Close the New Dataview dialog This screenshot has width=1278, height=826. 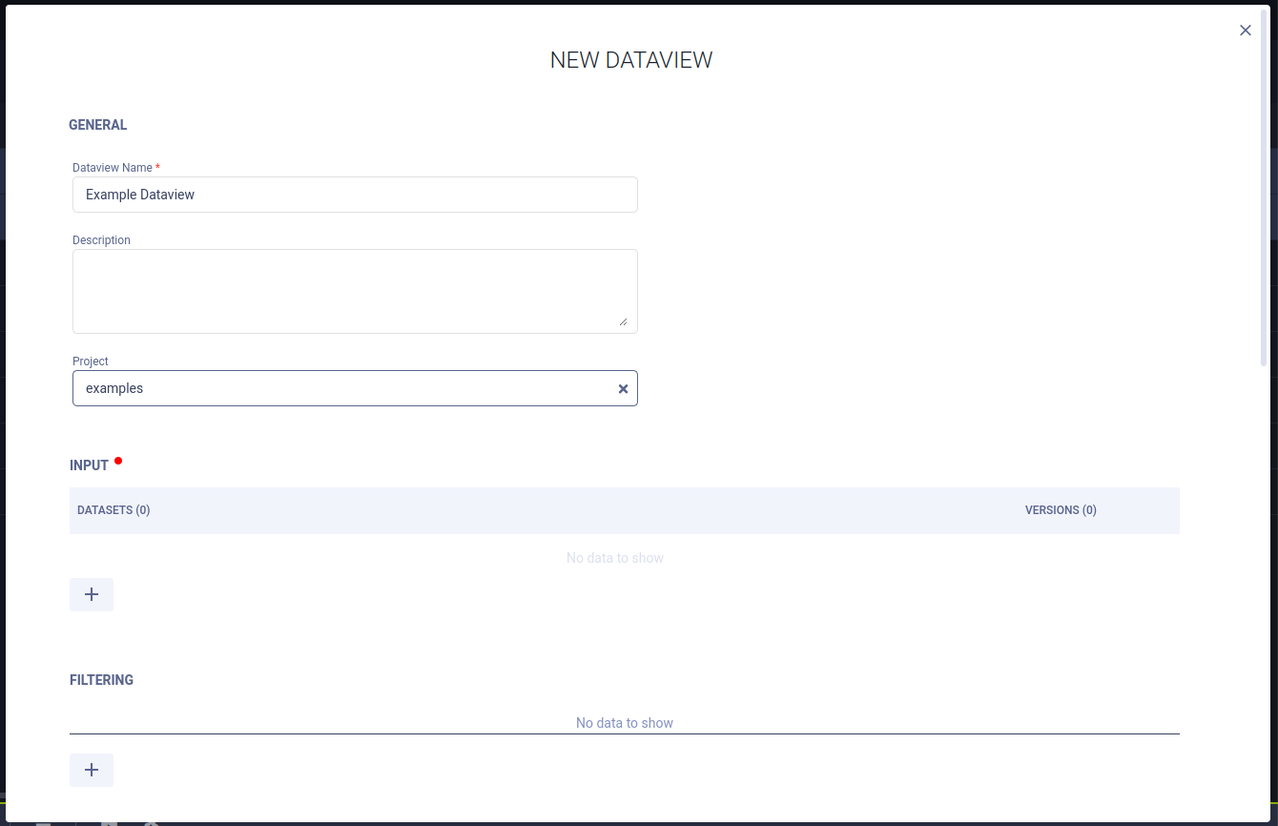point(1246,30)
